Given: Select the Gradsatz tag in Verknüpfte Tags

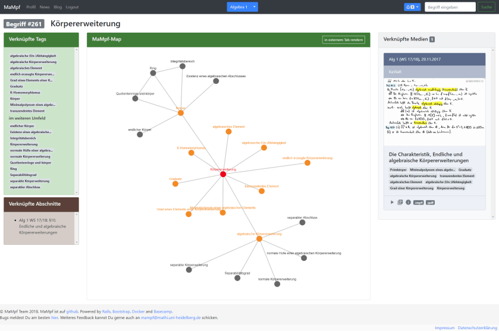Looking at the screenshot, I should 17,86.
